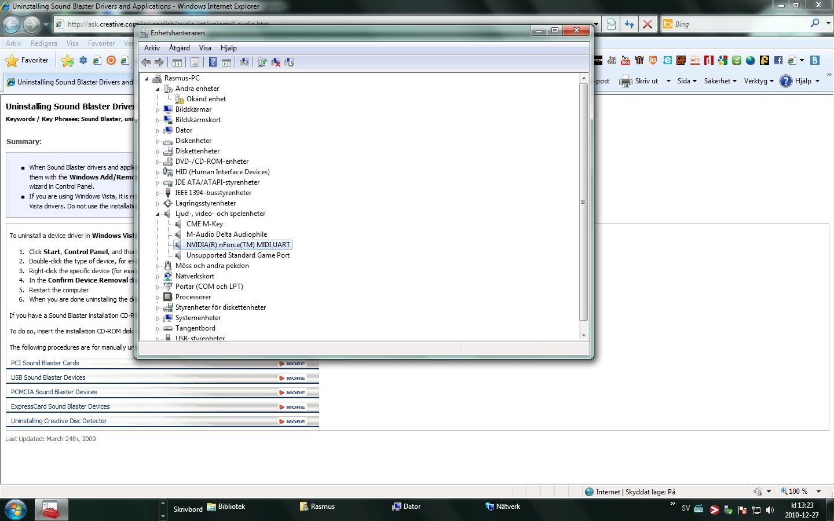
Task: Open the Arkiv menu in Enhetshanteraren
Action: [x=152, y=48]
